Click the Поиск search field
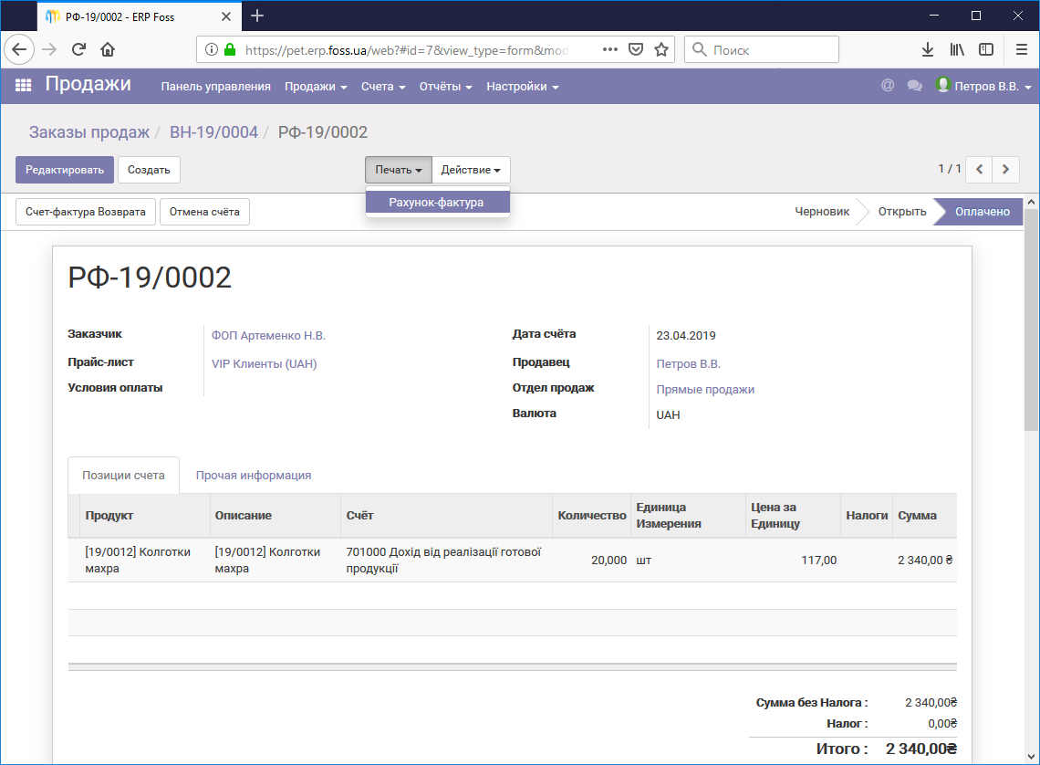1040x765 pixels. click(762, 50)
